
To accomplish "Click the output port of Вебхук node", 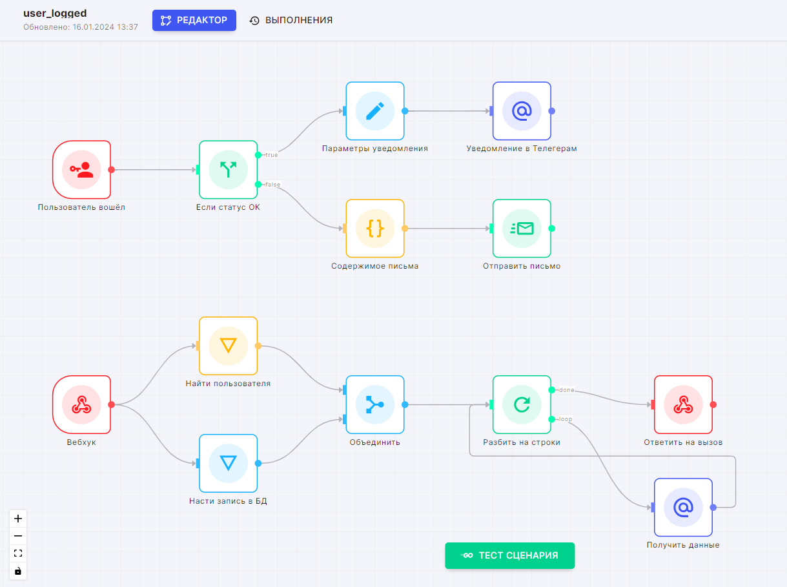I will [111, 405].
